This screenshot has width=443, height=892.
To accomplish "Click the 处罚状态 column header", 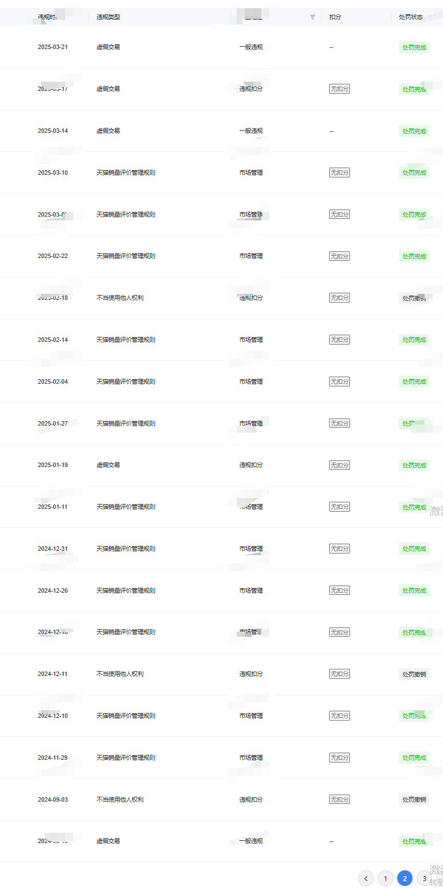I will pyautogui.click(x=410, y=17).
